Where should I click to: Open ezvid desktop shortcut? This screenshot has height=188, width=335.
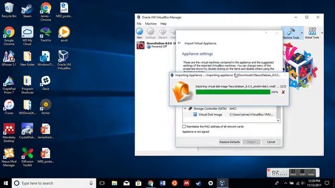coord(64,34)
